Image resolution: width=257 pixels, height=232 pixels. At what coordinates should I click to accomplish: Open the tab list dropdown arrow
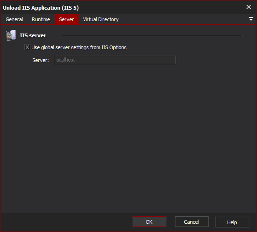click(x=251, y=19)
